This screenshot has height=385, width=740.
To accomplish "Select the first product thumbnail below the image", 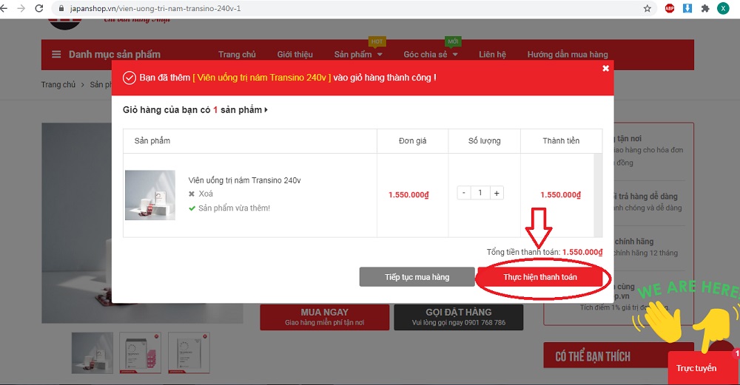I will [x=92, y=352].
